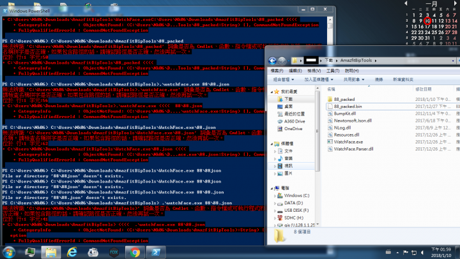The width and height of the screenshot is (460, 259).
Task: Open the 工具(T) menu
Action: tap(333, 71)
